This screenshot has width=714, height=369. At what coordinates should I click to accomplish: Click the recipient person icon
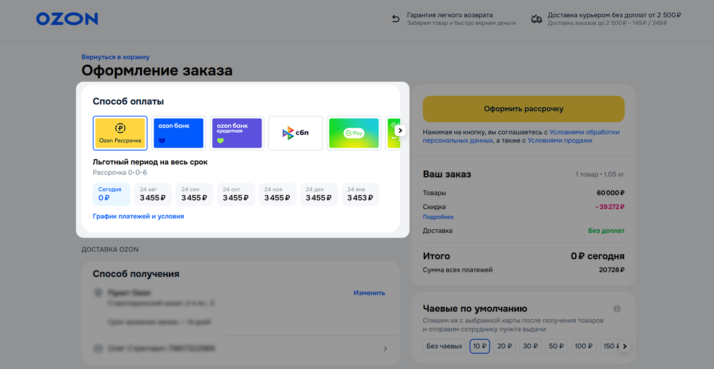point(99,349)
